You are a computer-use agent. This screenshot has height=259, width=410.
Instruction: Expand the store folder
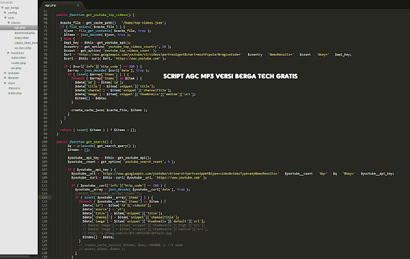click(x=5, y=83)
